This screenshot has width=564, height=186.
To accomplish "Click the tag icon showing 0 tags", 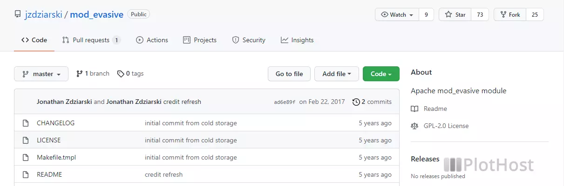I will pos(121,74).
